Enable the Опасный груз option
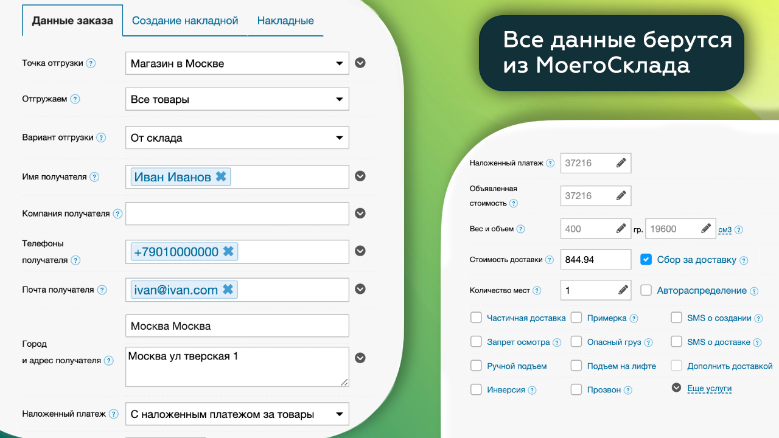 click(576, 342)
